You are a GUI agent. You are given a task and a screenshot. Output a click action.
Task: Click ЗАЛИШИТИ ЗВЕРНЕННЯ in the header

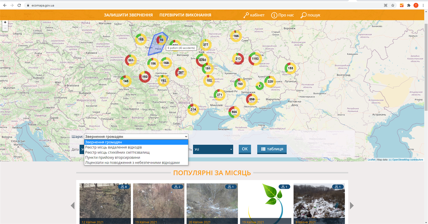pos(128,15)
